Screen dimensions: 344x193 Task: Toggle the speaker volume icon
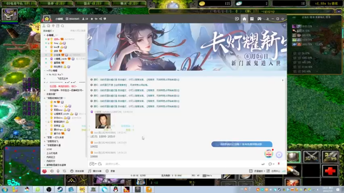click(52, 171)
